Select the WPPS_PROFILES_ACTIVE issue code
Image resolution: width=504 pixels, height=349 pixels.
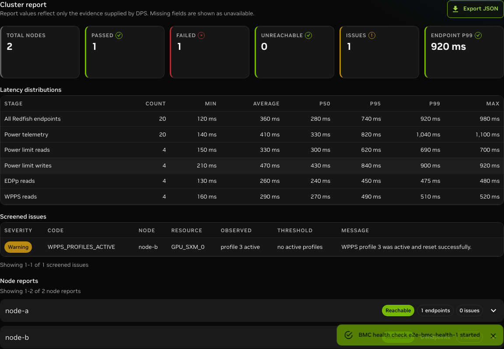[81, 247]
